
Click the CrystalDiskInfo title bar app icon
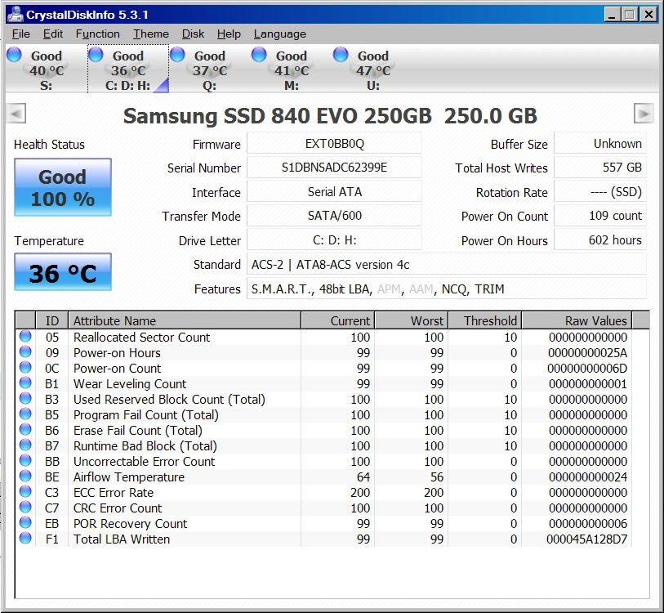point(15,15)
